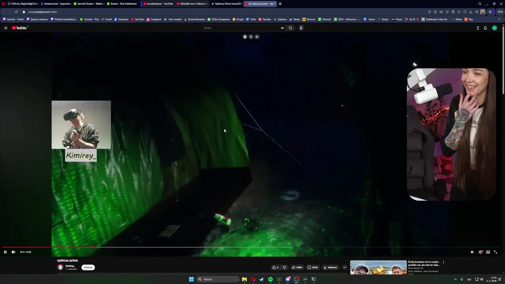
Task: Open the browser easy setup menu icon
Action: pyautogui.click(x=477, y=12)
